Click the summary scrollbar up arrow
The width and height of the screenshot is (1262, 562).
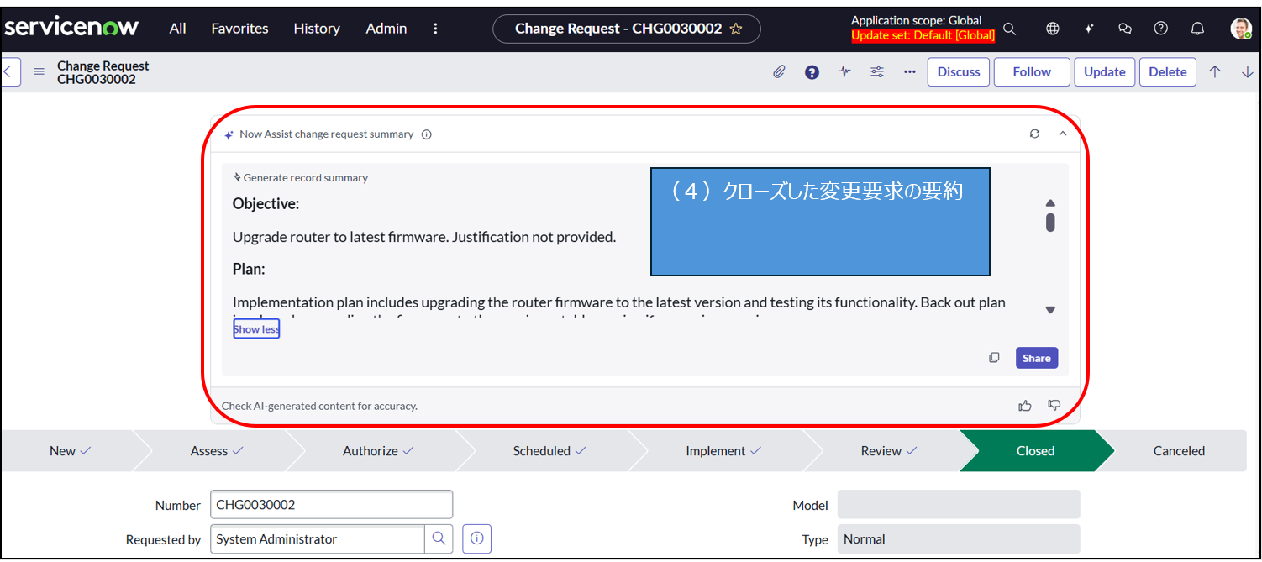click(x=1050, y=202)
